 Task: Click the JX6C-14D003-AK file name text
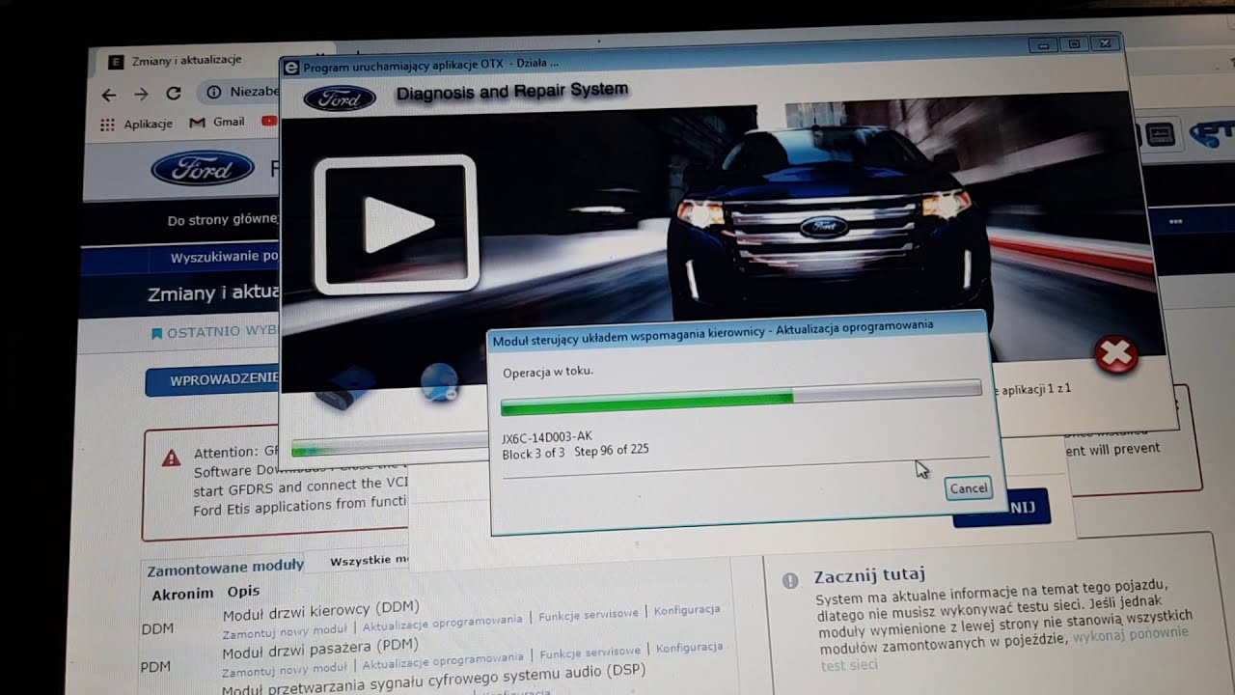547,437
